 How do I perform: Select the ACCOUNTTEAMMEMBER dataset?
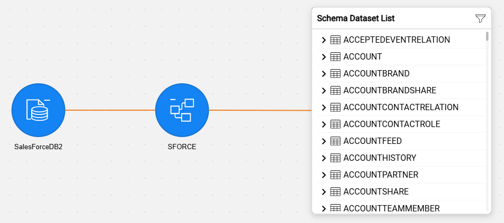tap(391, 209)
